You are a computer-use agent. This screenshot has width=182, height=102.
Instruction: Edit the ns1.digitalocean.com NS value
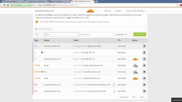coord(94,46)
